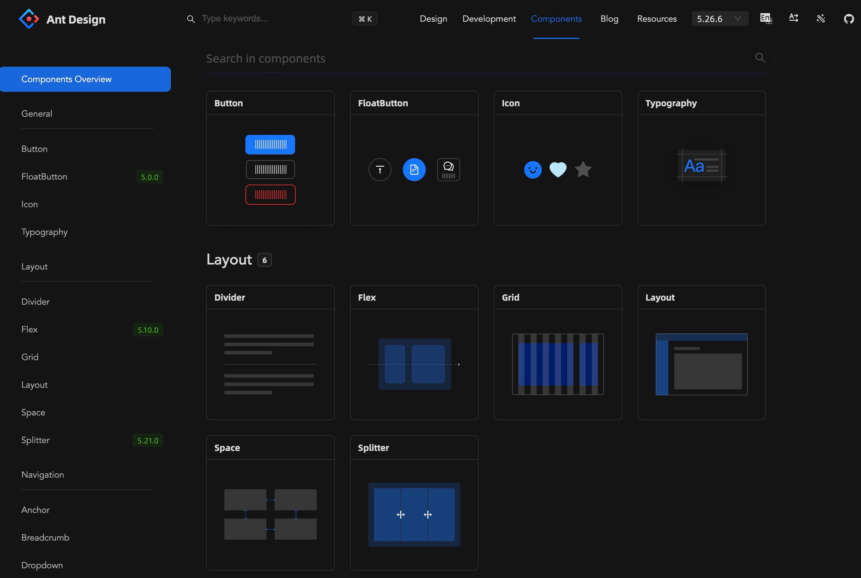
Task: Click the Aa typography illustration
Action: tap(702, 166)
